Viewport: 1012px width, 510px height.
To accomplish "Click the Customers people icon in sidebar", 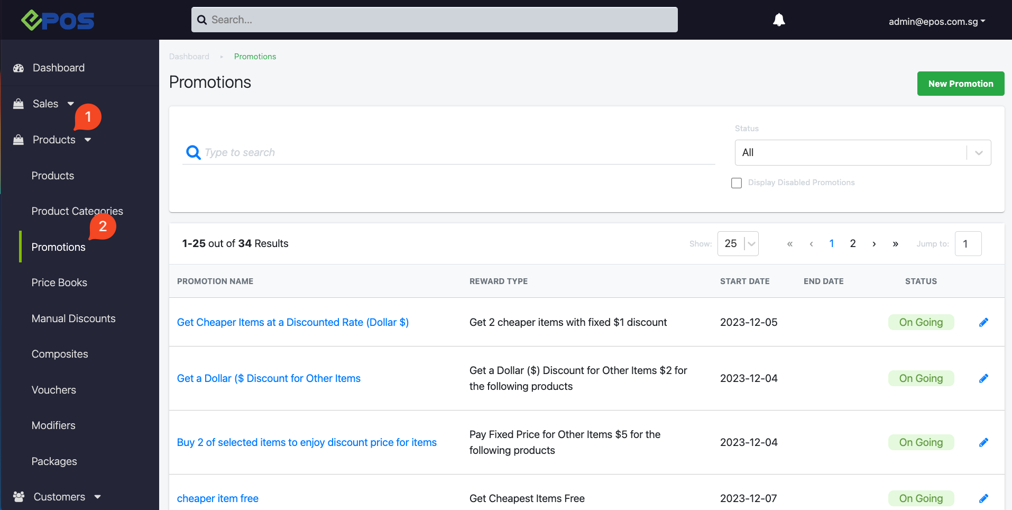I will [19, 497].
